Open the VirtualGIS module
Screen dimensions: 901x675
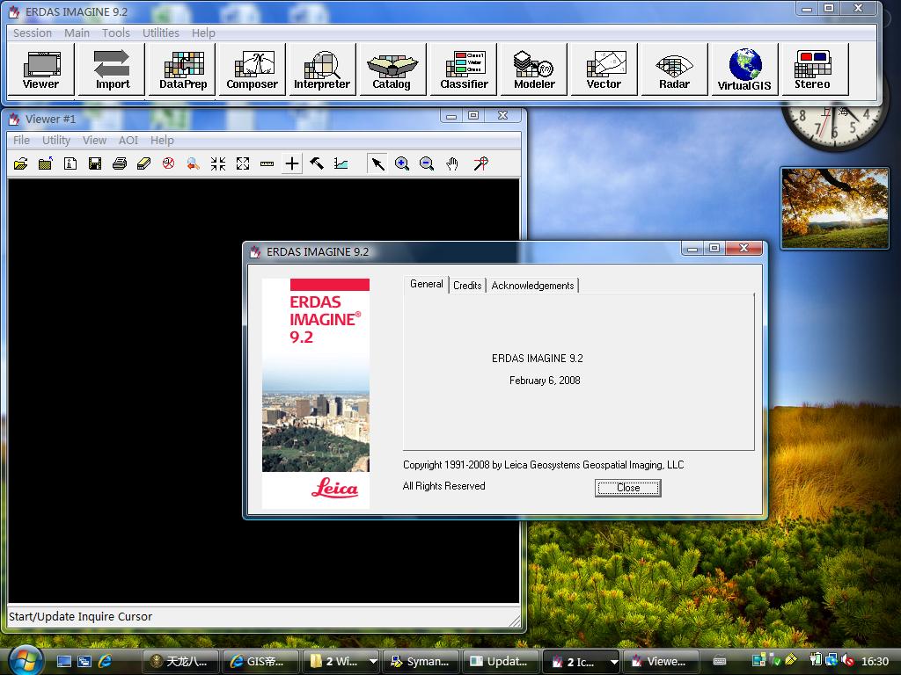(744, 69)
